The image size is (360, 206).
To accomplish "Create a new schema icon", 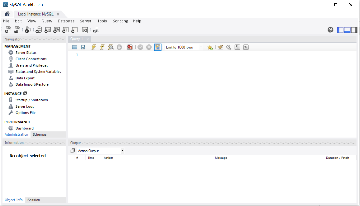I will (x=39, y=30).
